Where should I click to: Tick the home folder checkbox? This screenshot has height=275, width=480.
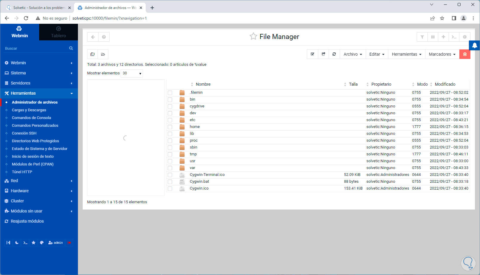click(x=170, y=127)
